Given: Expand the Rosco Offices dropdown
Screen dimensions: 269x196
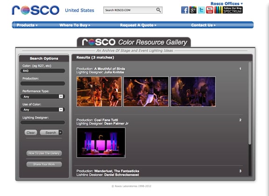Looking at the screenshot, I should [227, 4].
